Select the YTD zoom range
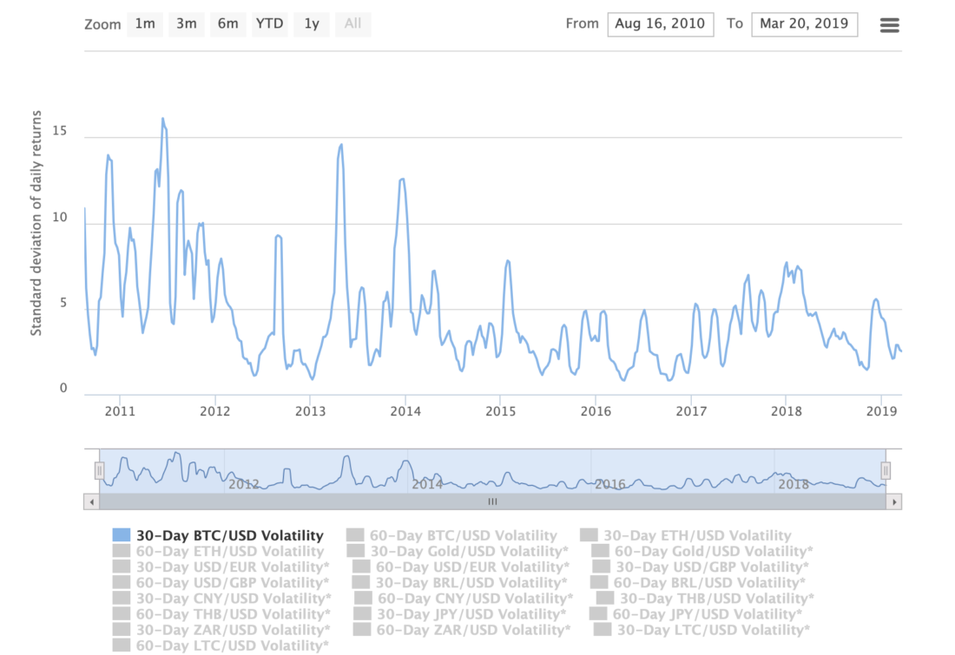This screenshot has height=655, width=955. pos(269,24)
